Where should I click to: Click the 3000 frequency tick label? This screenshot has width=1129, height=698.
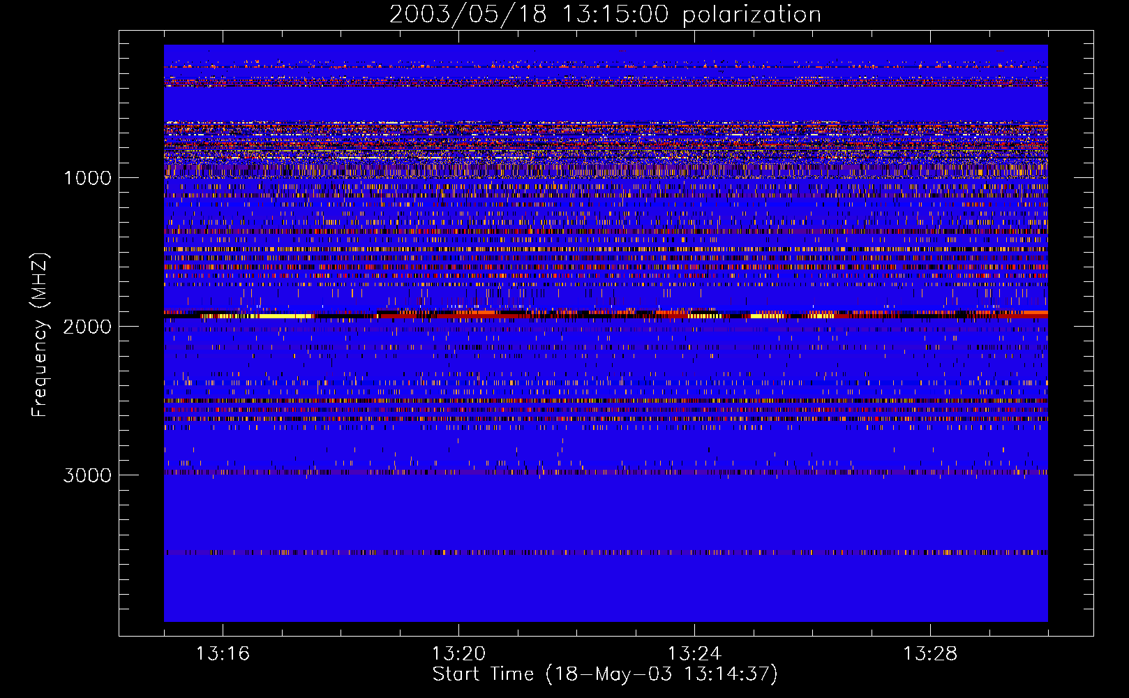pyautogui.click(x=87, y=475)
